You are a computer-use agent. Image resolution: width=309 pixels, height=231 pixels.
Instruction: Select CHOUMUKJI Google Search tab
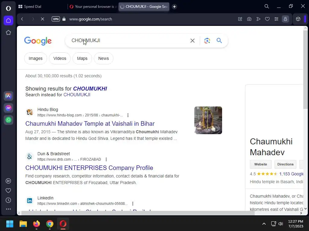(x=144, y=7)
